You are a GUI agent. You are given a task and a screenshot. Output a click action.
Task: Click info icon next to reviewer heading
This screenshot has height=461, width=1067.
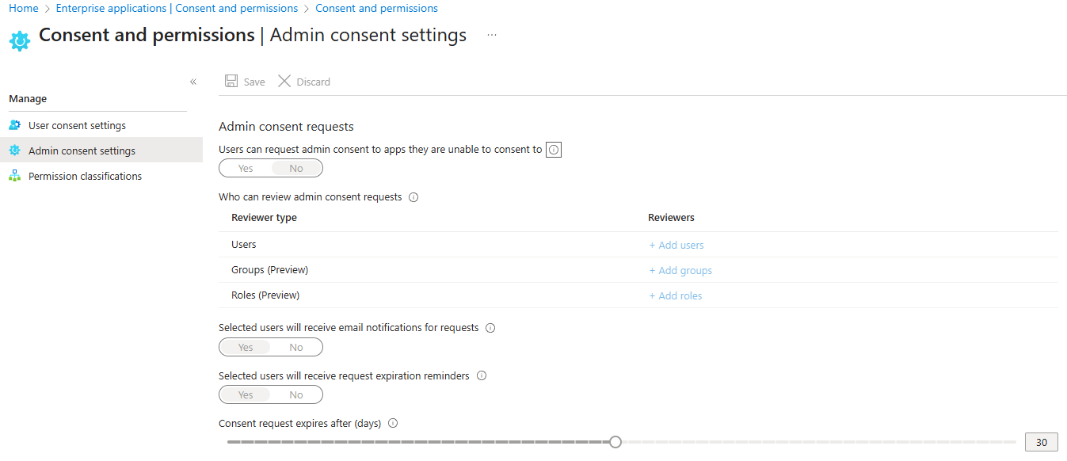(413, 197)
